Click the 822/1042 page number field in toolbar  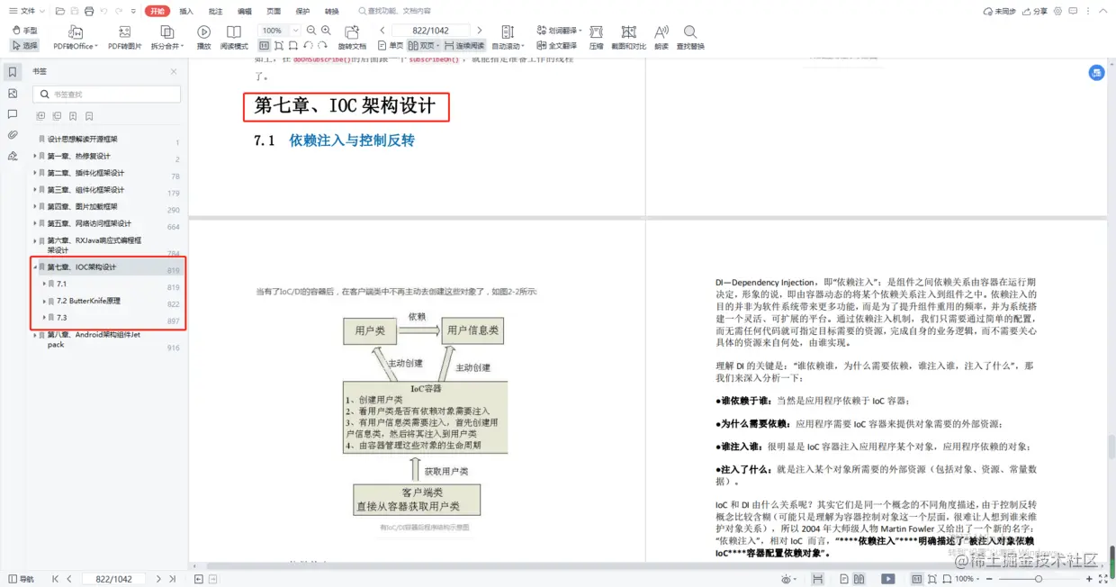pyautogui.click(x=430, y=31)
